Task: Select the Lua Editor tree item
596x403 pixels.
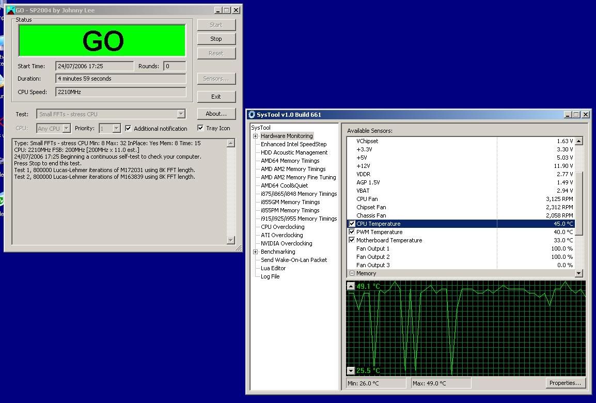Action: coord(273,268)
